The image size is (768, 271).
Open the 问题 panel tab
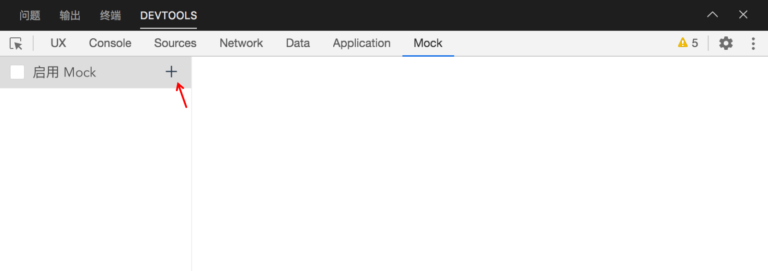[x=30, y=16]
